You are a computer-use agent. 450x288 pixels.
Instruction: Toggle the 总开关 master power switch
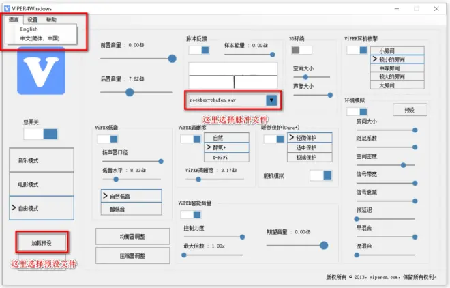click(40, 134)
